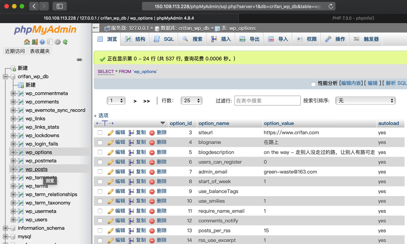Check the users_can_register row checkbox
Screen dimensions: 407x244
pos(100,162)
